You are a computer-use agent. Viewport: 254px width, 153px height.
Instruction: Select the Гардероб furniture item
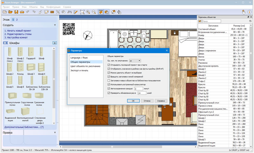31,54
